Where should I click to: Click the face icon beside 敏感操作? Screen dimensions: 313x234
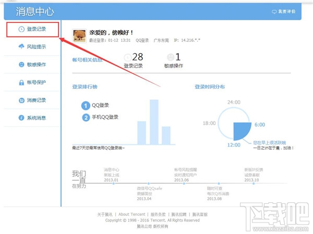21,64
